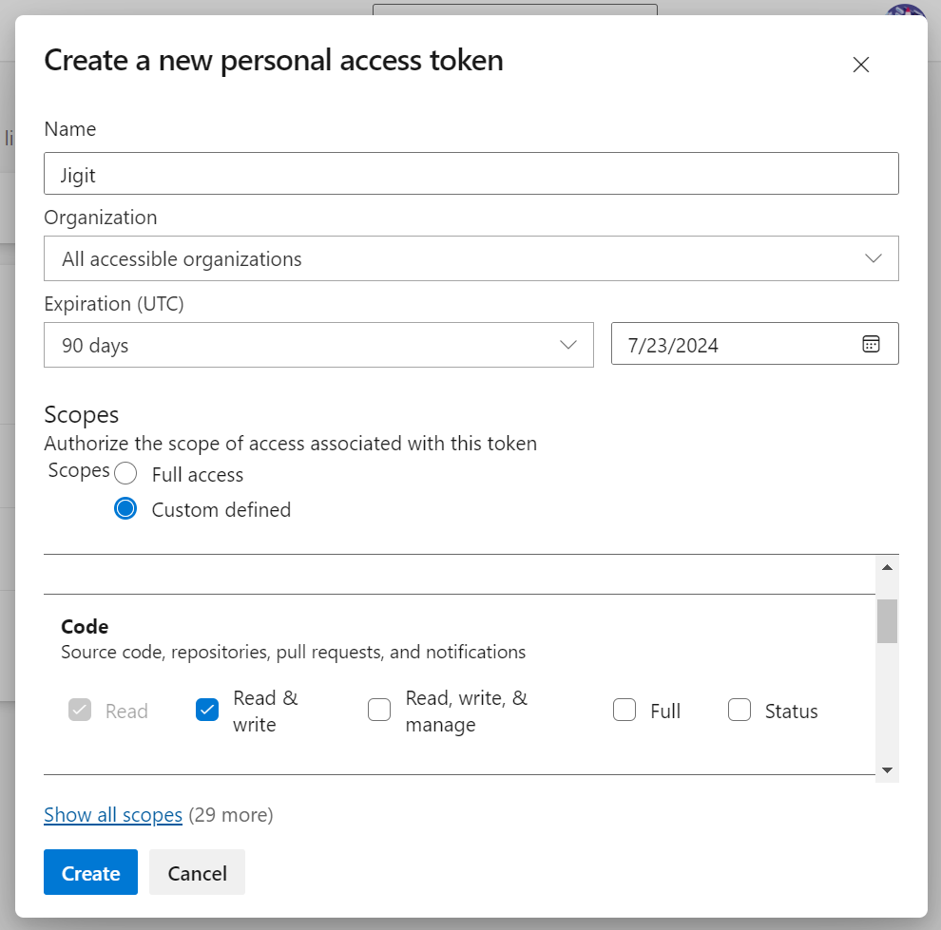The width and height of the screenshot is (941, 930).
Task: Expand the Organization dropdown
Action: coord(470,258)
